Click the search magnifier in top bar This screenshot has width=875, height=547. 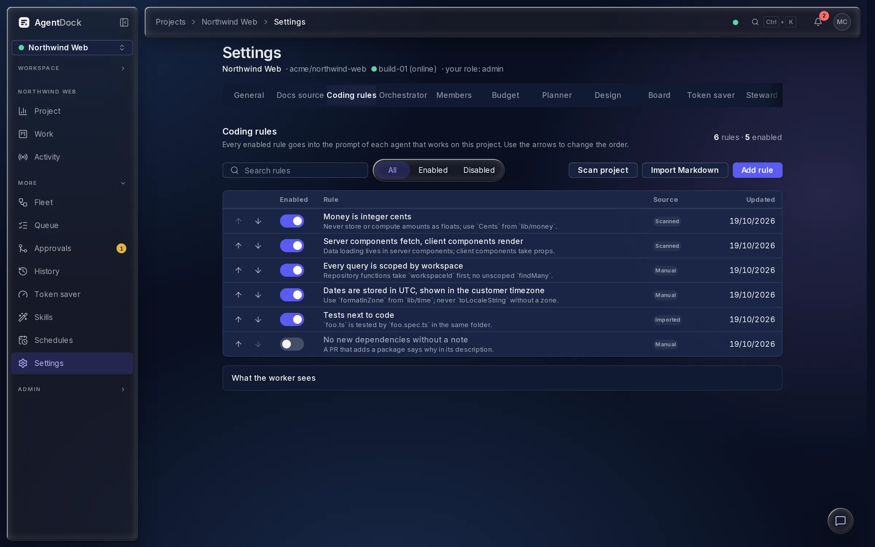coord(755,22)
